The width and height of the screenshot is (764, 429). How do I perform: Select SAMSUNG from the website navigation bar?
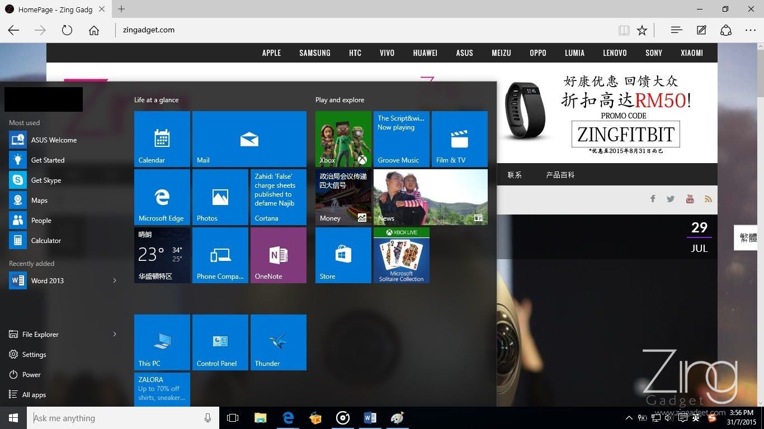tap(314, 53)
